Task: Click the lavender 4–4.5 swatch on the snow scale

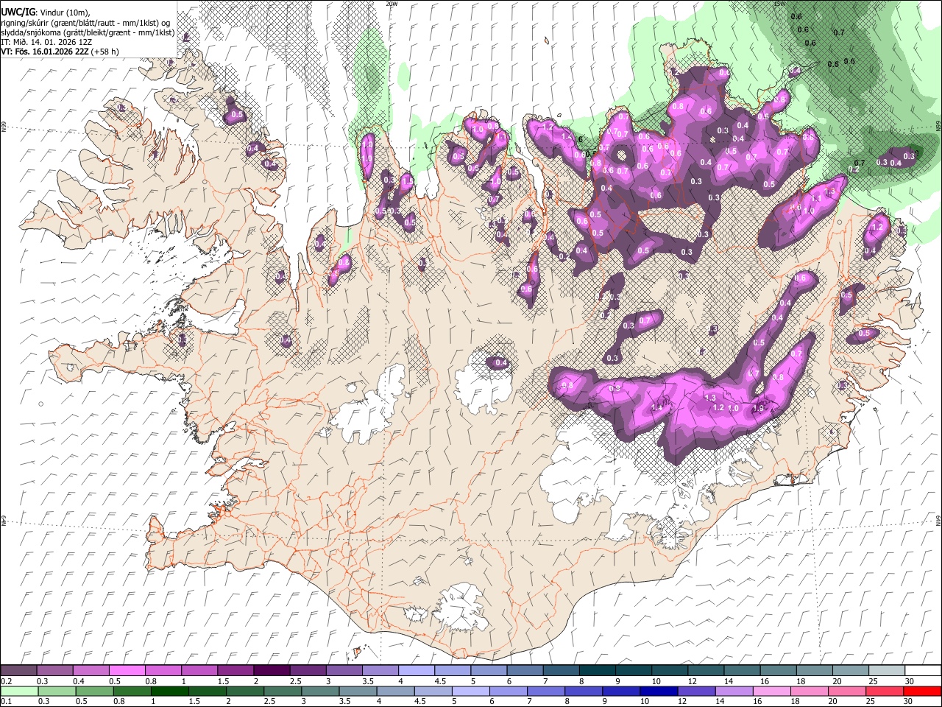Action: (417, 670)
